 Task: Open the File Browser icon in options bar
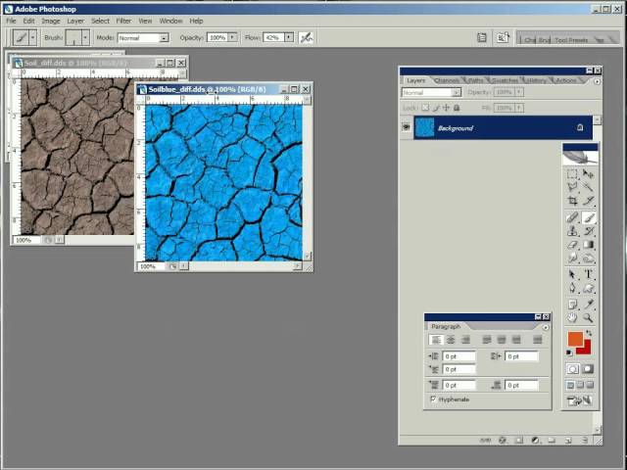pos(503,37)
